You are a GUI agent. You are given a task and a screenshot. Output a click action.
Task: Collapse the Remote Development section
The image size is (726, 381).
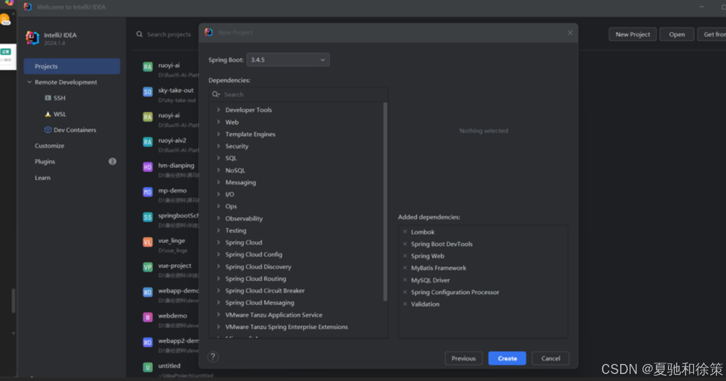[x=29, y=82]
